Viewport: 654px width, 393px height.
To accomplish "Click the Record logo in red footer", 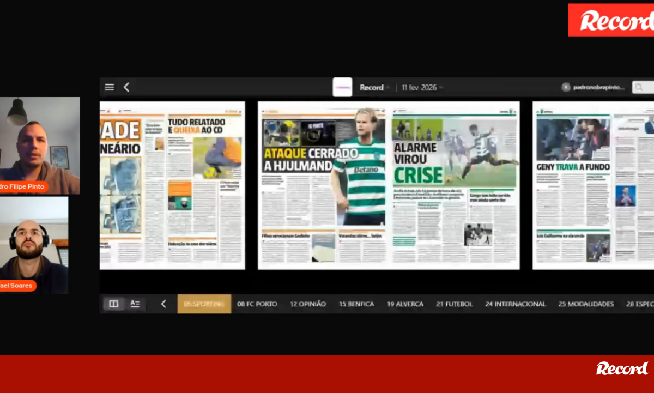I will pyautogui.click(x=622, y=369).
